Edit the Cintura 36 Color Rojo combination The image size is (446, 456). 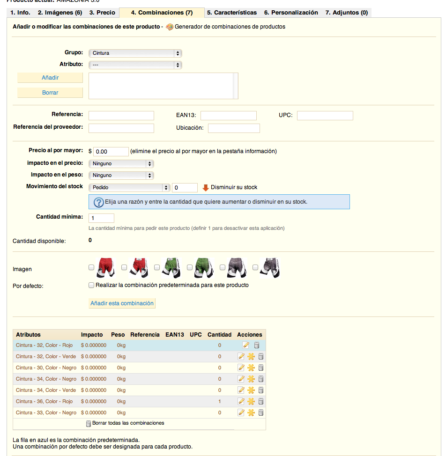point(241,401)
